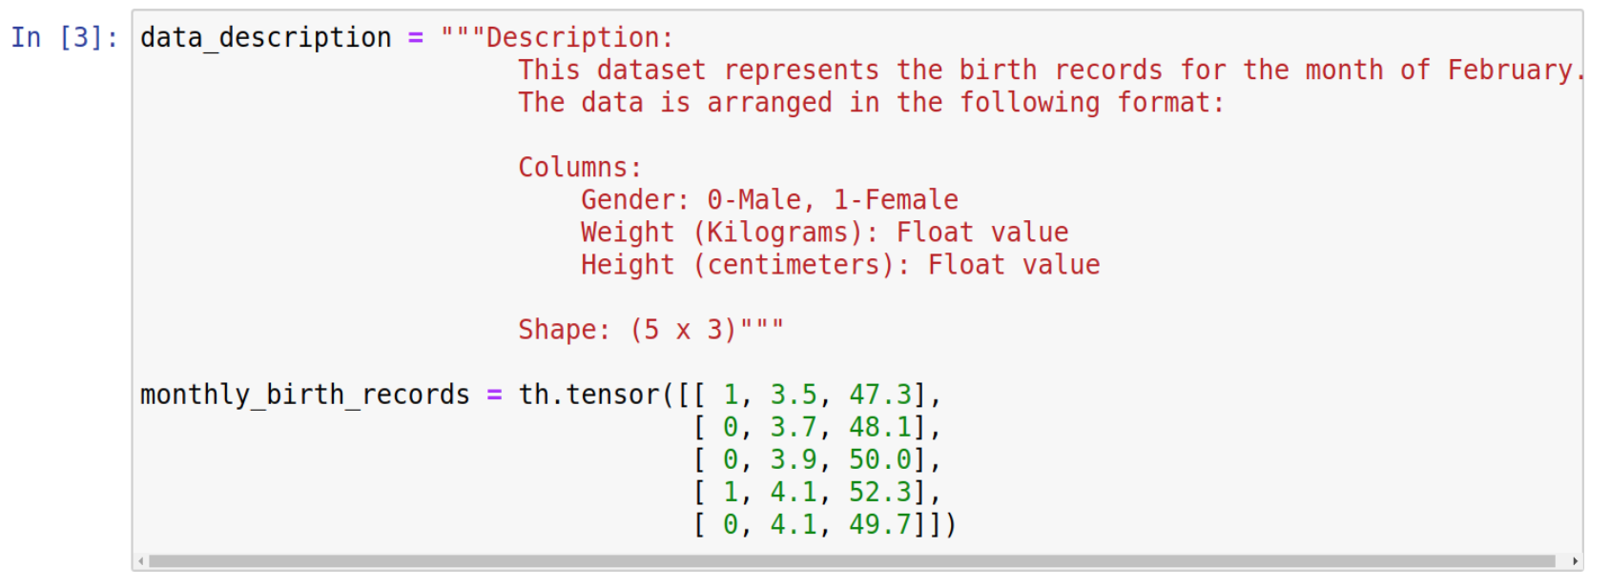This screenshot has height=588, width=1610.
Task: Click the Columns: line in description
Action: point(580,168)
